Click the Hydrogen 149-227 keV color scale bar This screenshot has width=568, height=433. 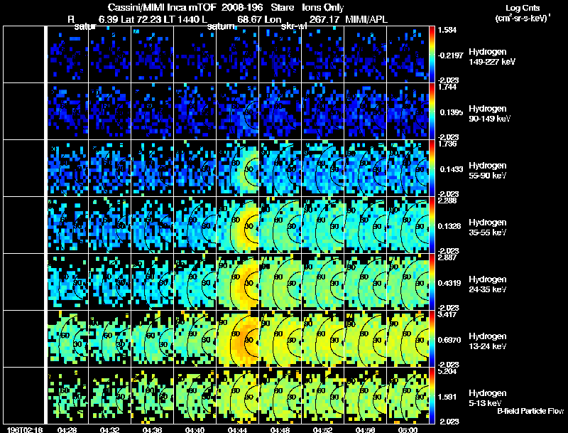coord(432,55)
